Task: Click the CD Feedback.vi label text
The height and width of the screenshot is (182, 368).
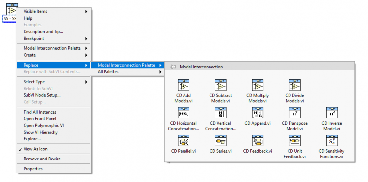Action: click(x=258, y=151)
